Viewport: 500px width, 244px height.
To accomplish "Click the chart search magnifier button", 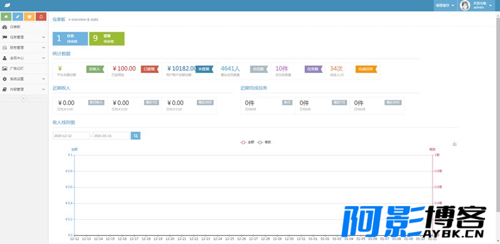I will point(136,135).
